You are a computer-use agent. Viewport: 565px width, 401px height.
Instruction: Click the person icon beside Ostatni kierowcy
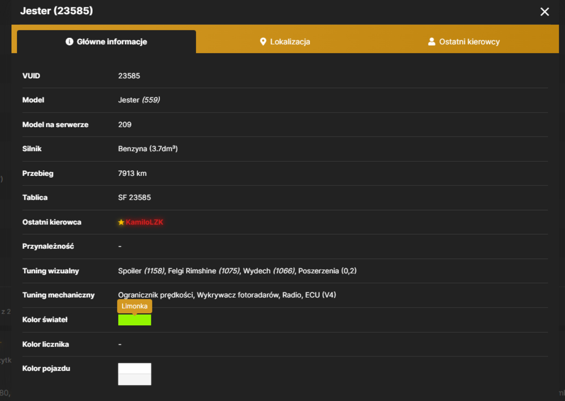coord(431,42)
